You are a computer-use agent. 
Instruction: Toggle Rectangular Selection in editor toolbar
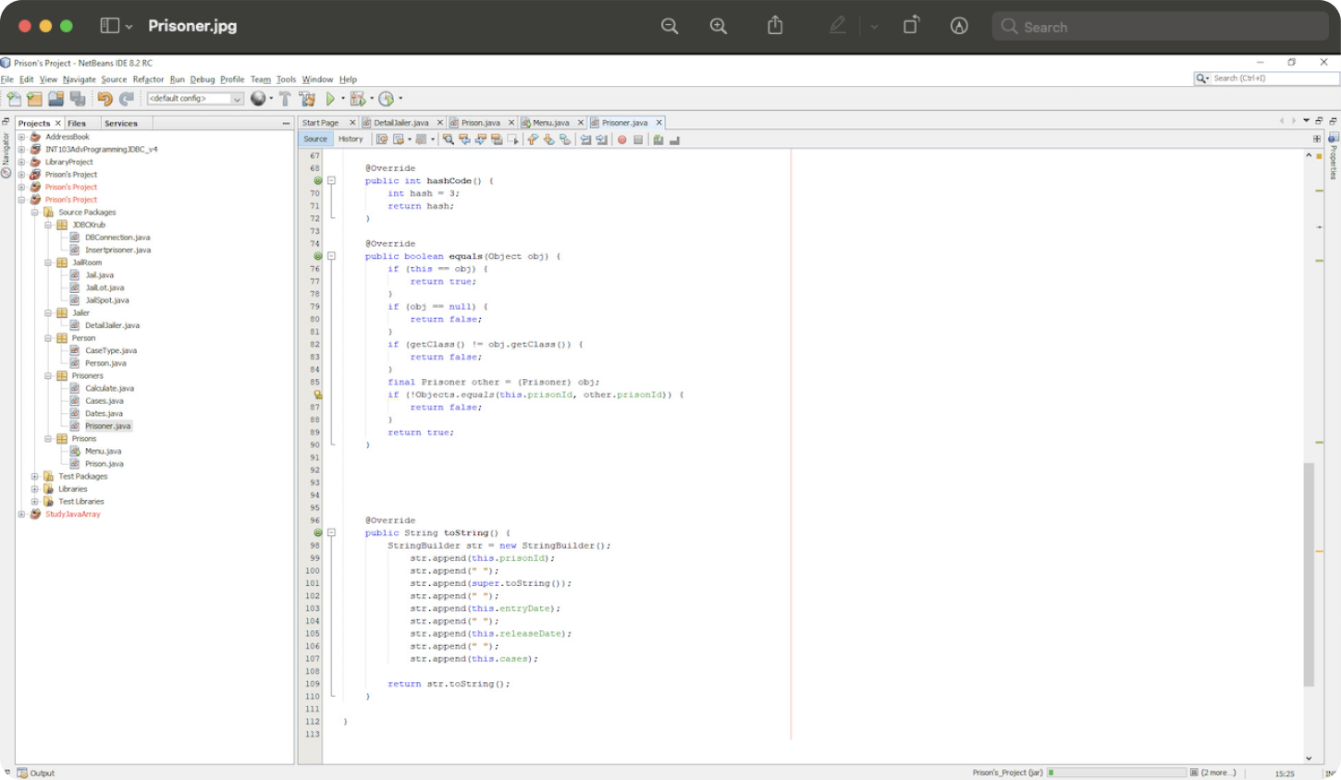[x=512, y=140]
